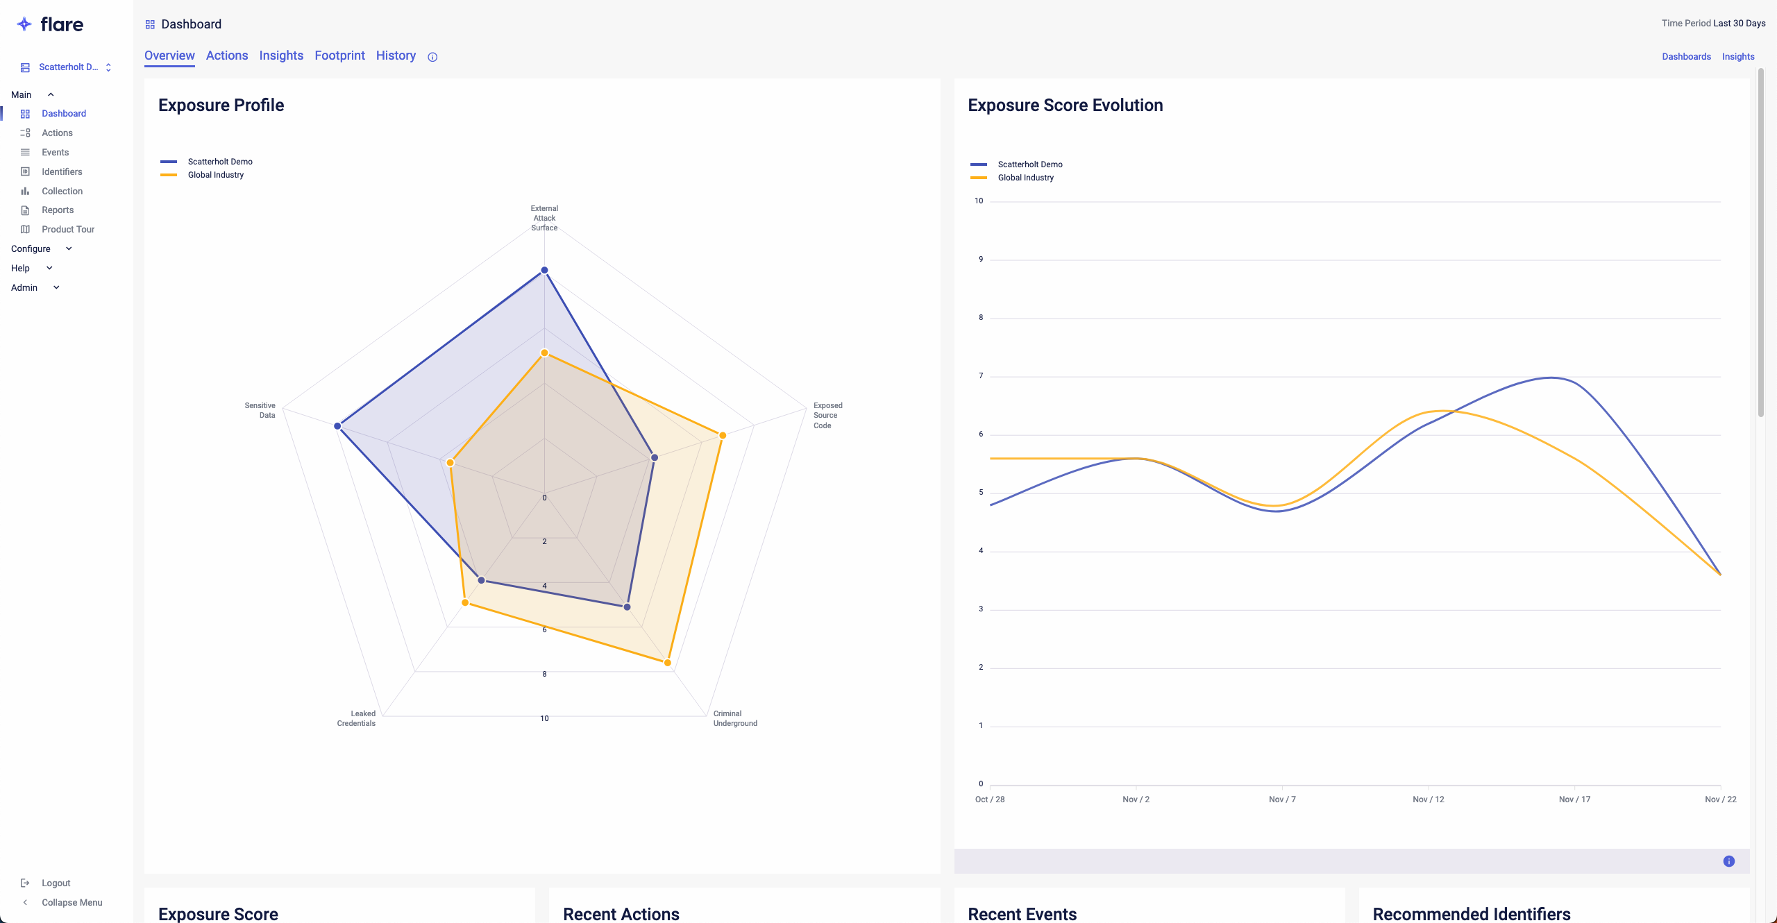Open the Dashboards link at top right
Viewport: 1777px width, 923px height.
[x=1686, y=57]
